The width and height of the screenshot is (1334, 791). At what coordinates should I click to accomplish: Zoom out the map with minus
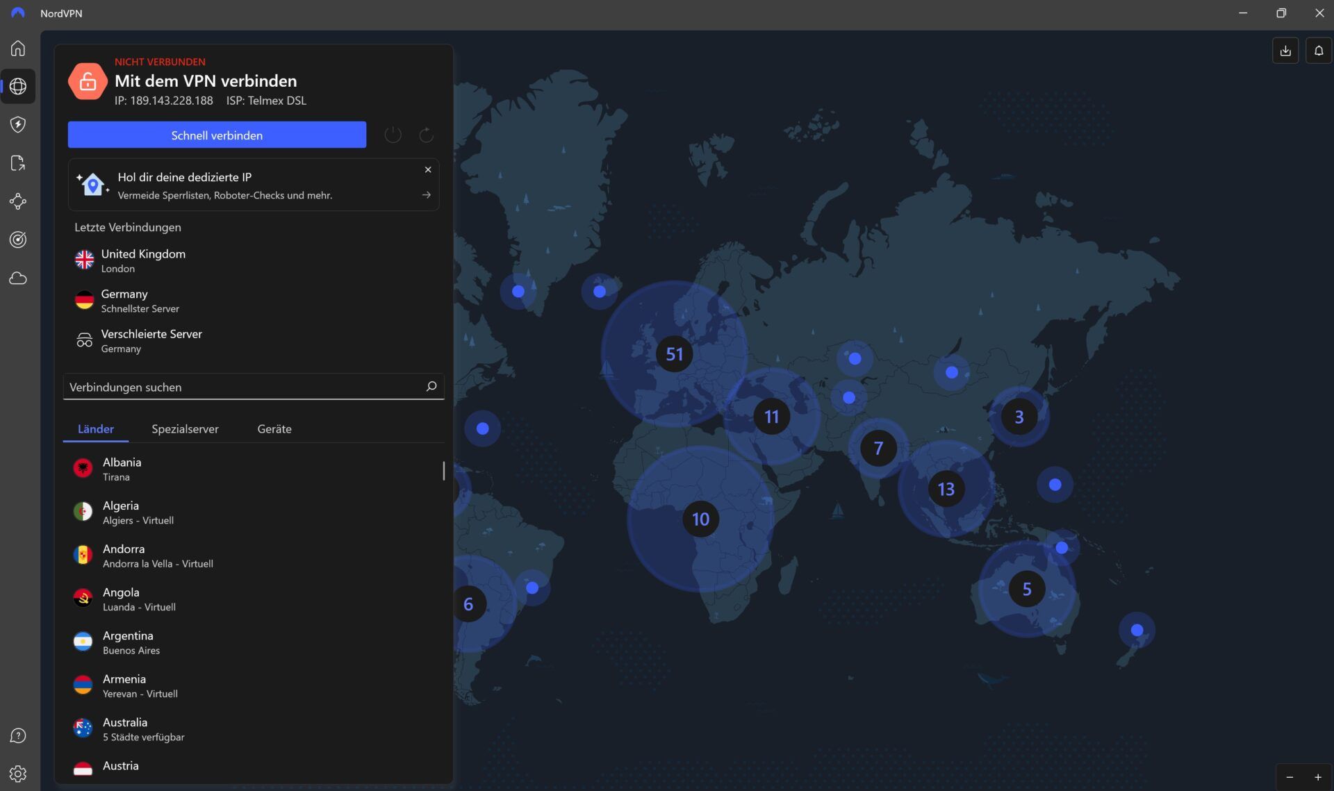tap(1290, 777)
